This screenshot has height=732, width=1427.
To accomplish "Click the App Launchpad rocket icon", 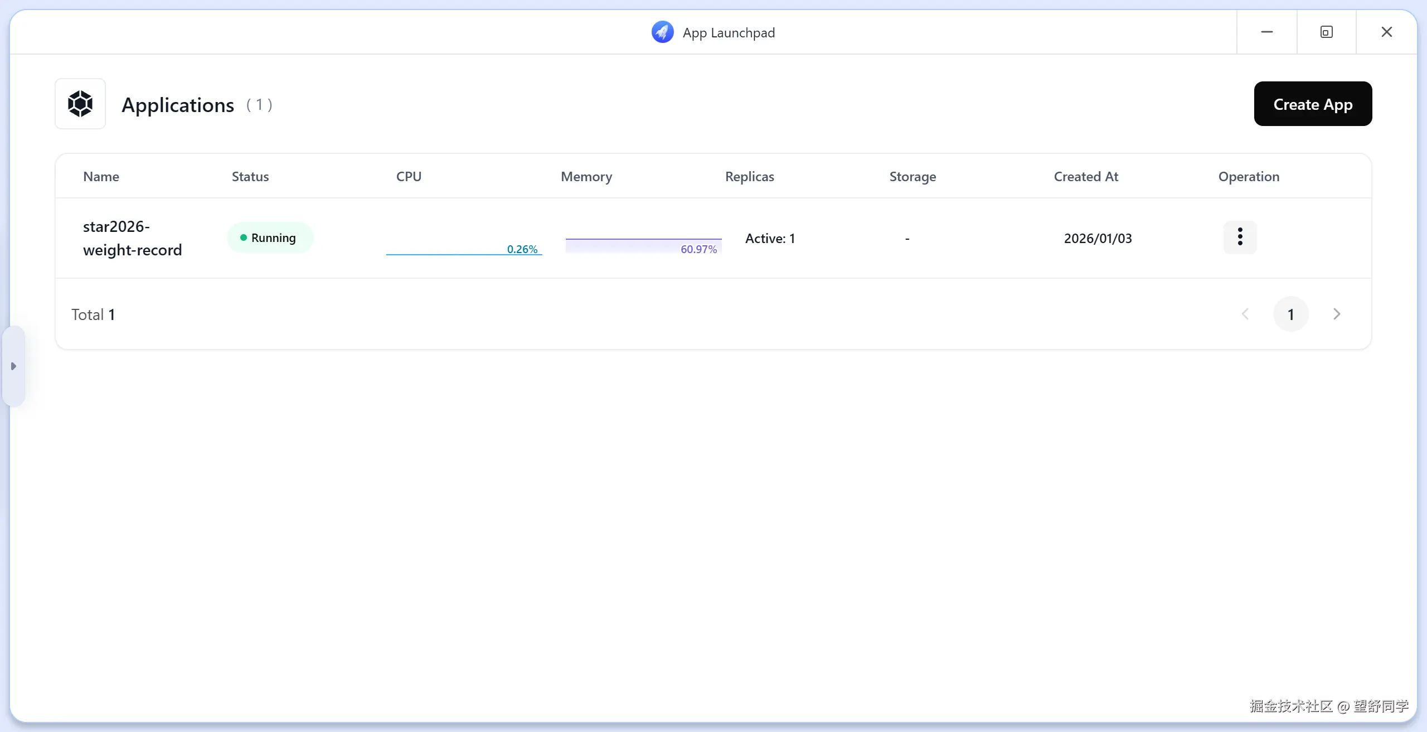I will (x=662, y=32).
